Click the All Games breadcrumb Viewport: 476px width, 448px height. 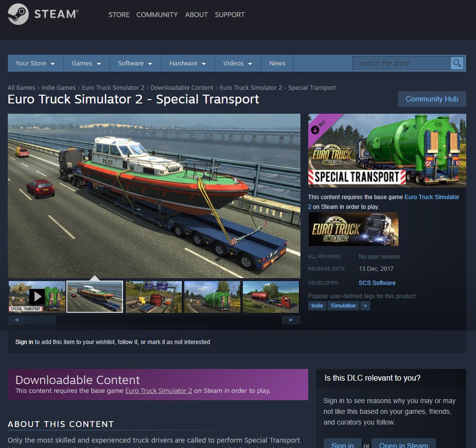[x=21, y=87]
